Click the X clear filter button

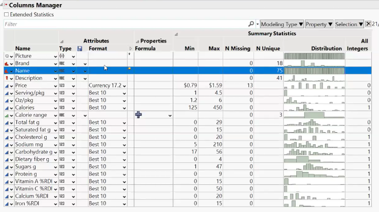point(368,24)
